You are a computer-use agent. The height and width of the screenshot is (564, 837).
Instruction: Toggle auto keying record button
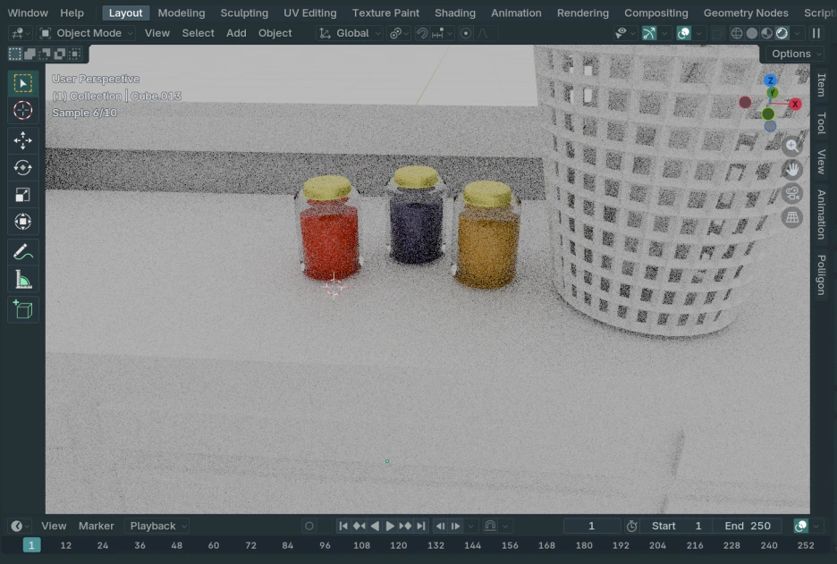coord(309,526)
